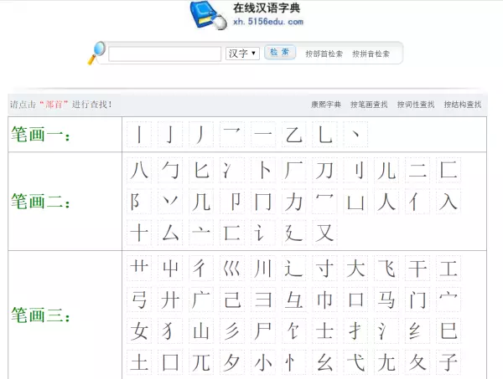Go to the 康熙字典 menu item
Image resolution: width=503 pixels, height=379 pixels.
point(326,105)
